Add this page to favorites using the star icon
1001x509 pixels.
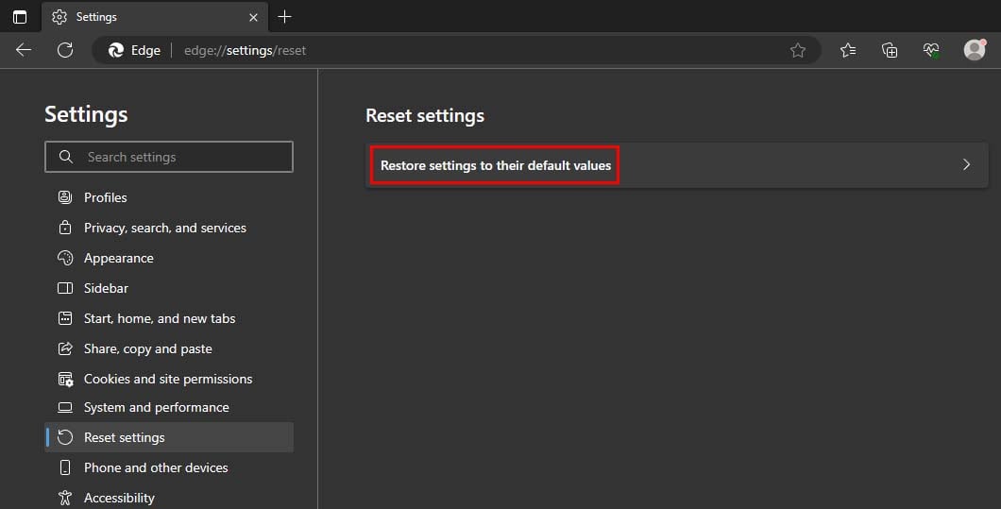(797, 50)
